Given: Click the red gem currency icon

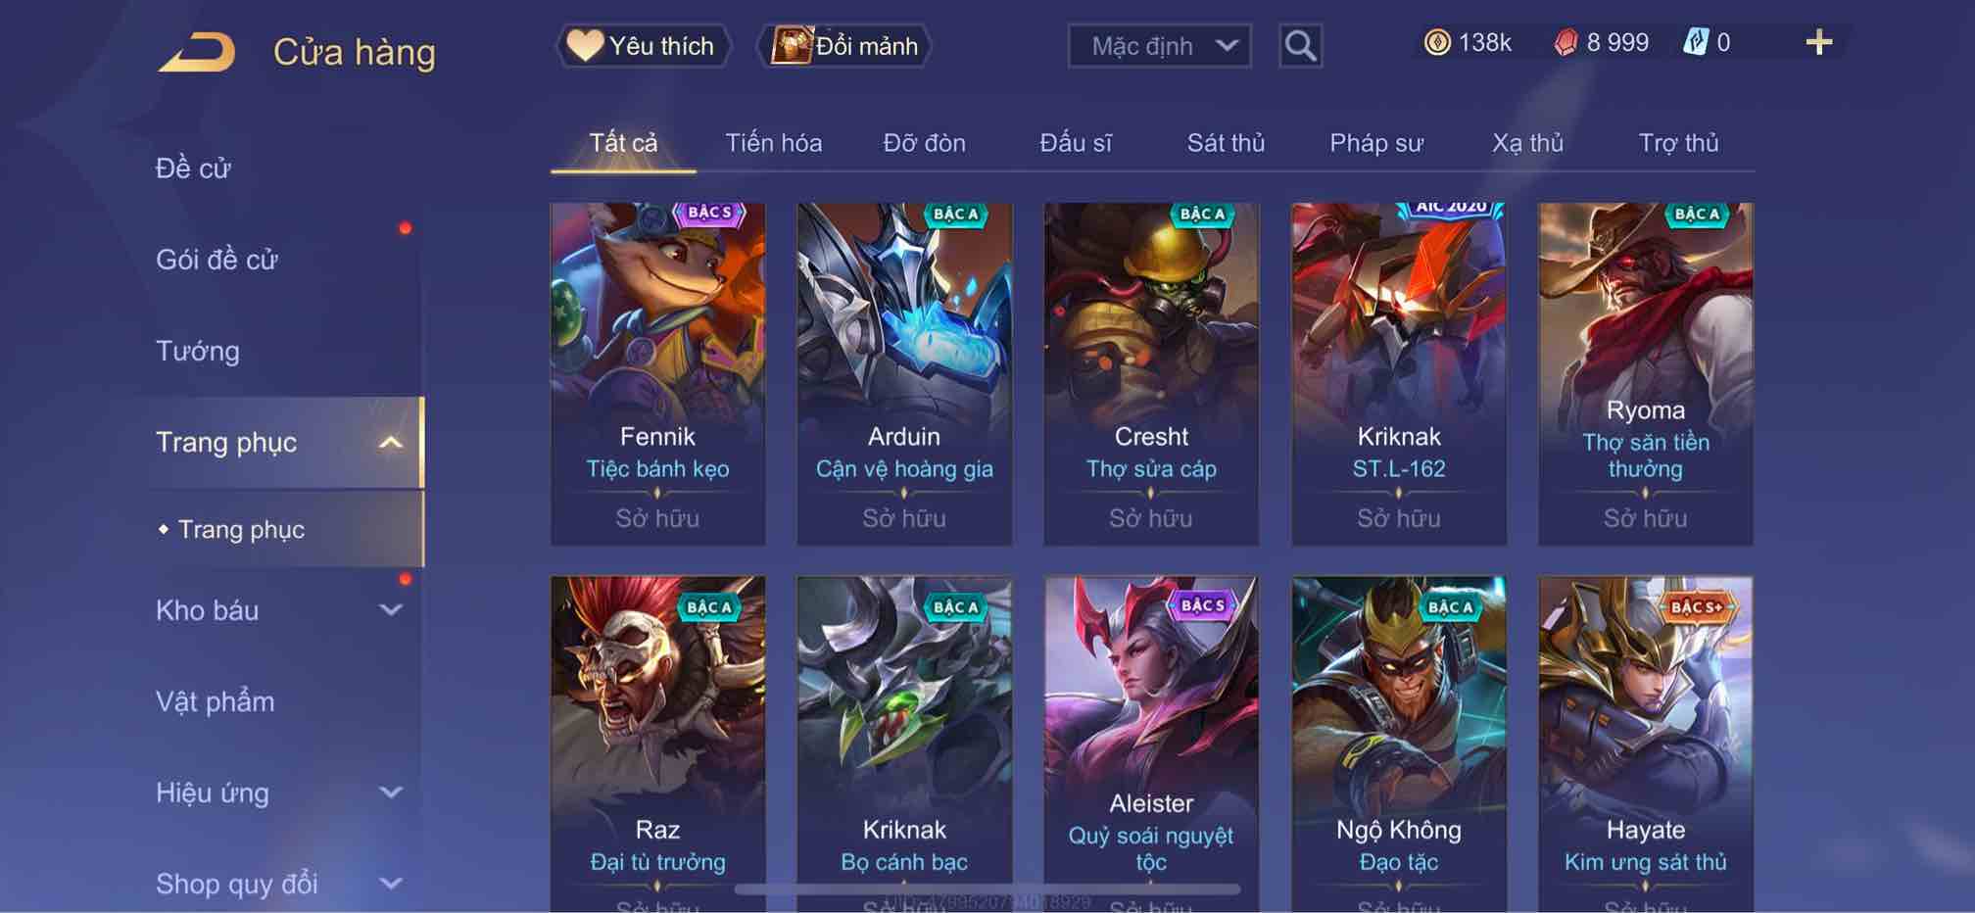Looking at the screenshot, I should [x=1566, y=42].
